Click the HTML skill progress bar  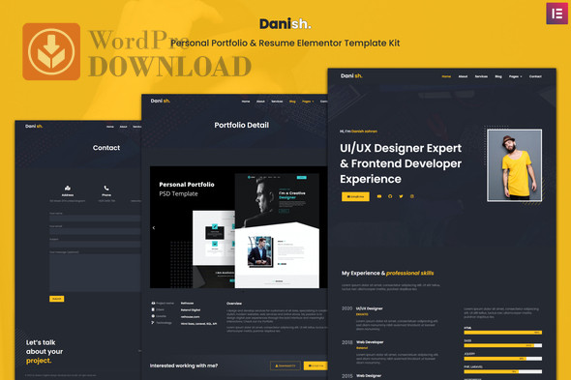(503, 333)
